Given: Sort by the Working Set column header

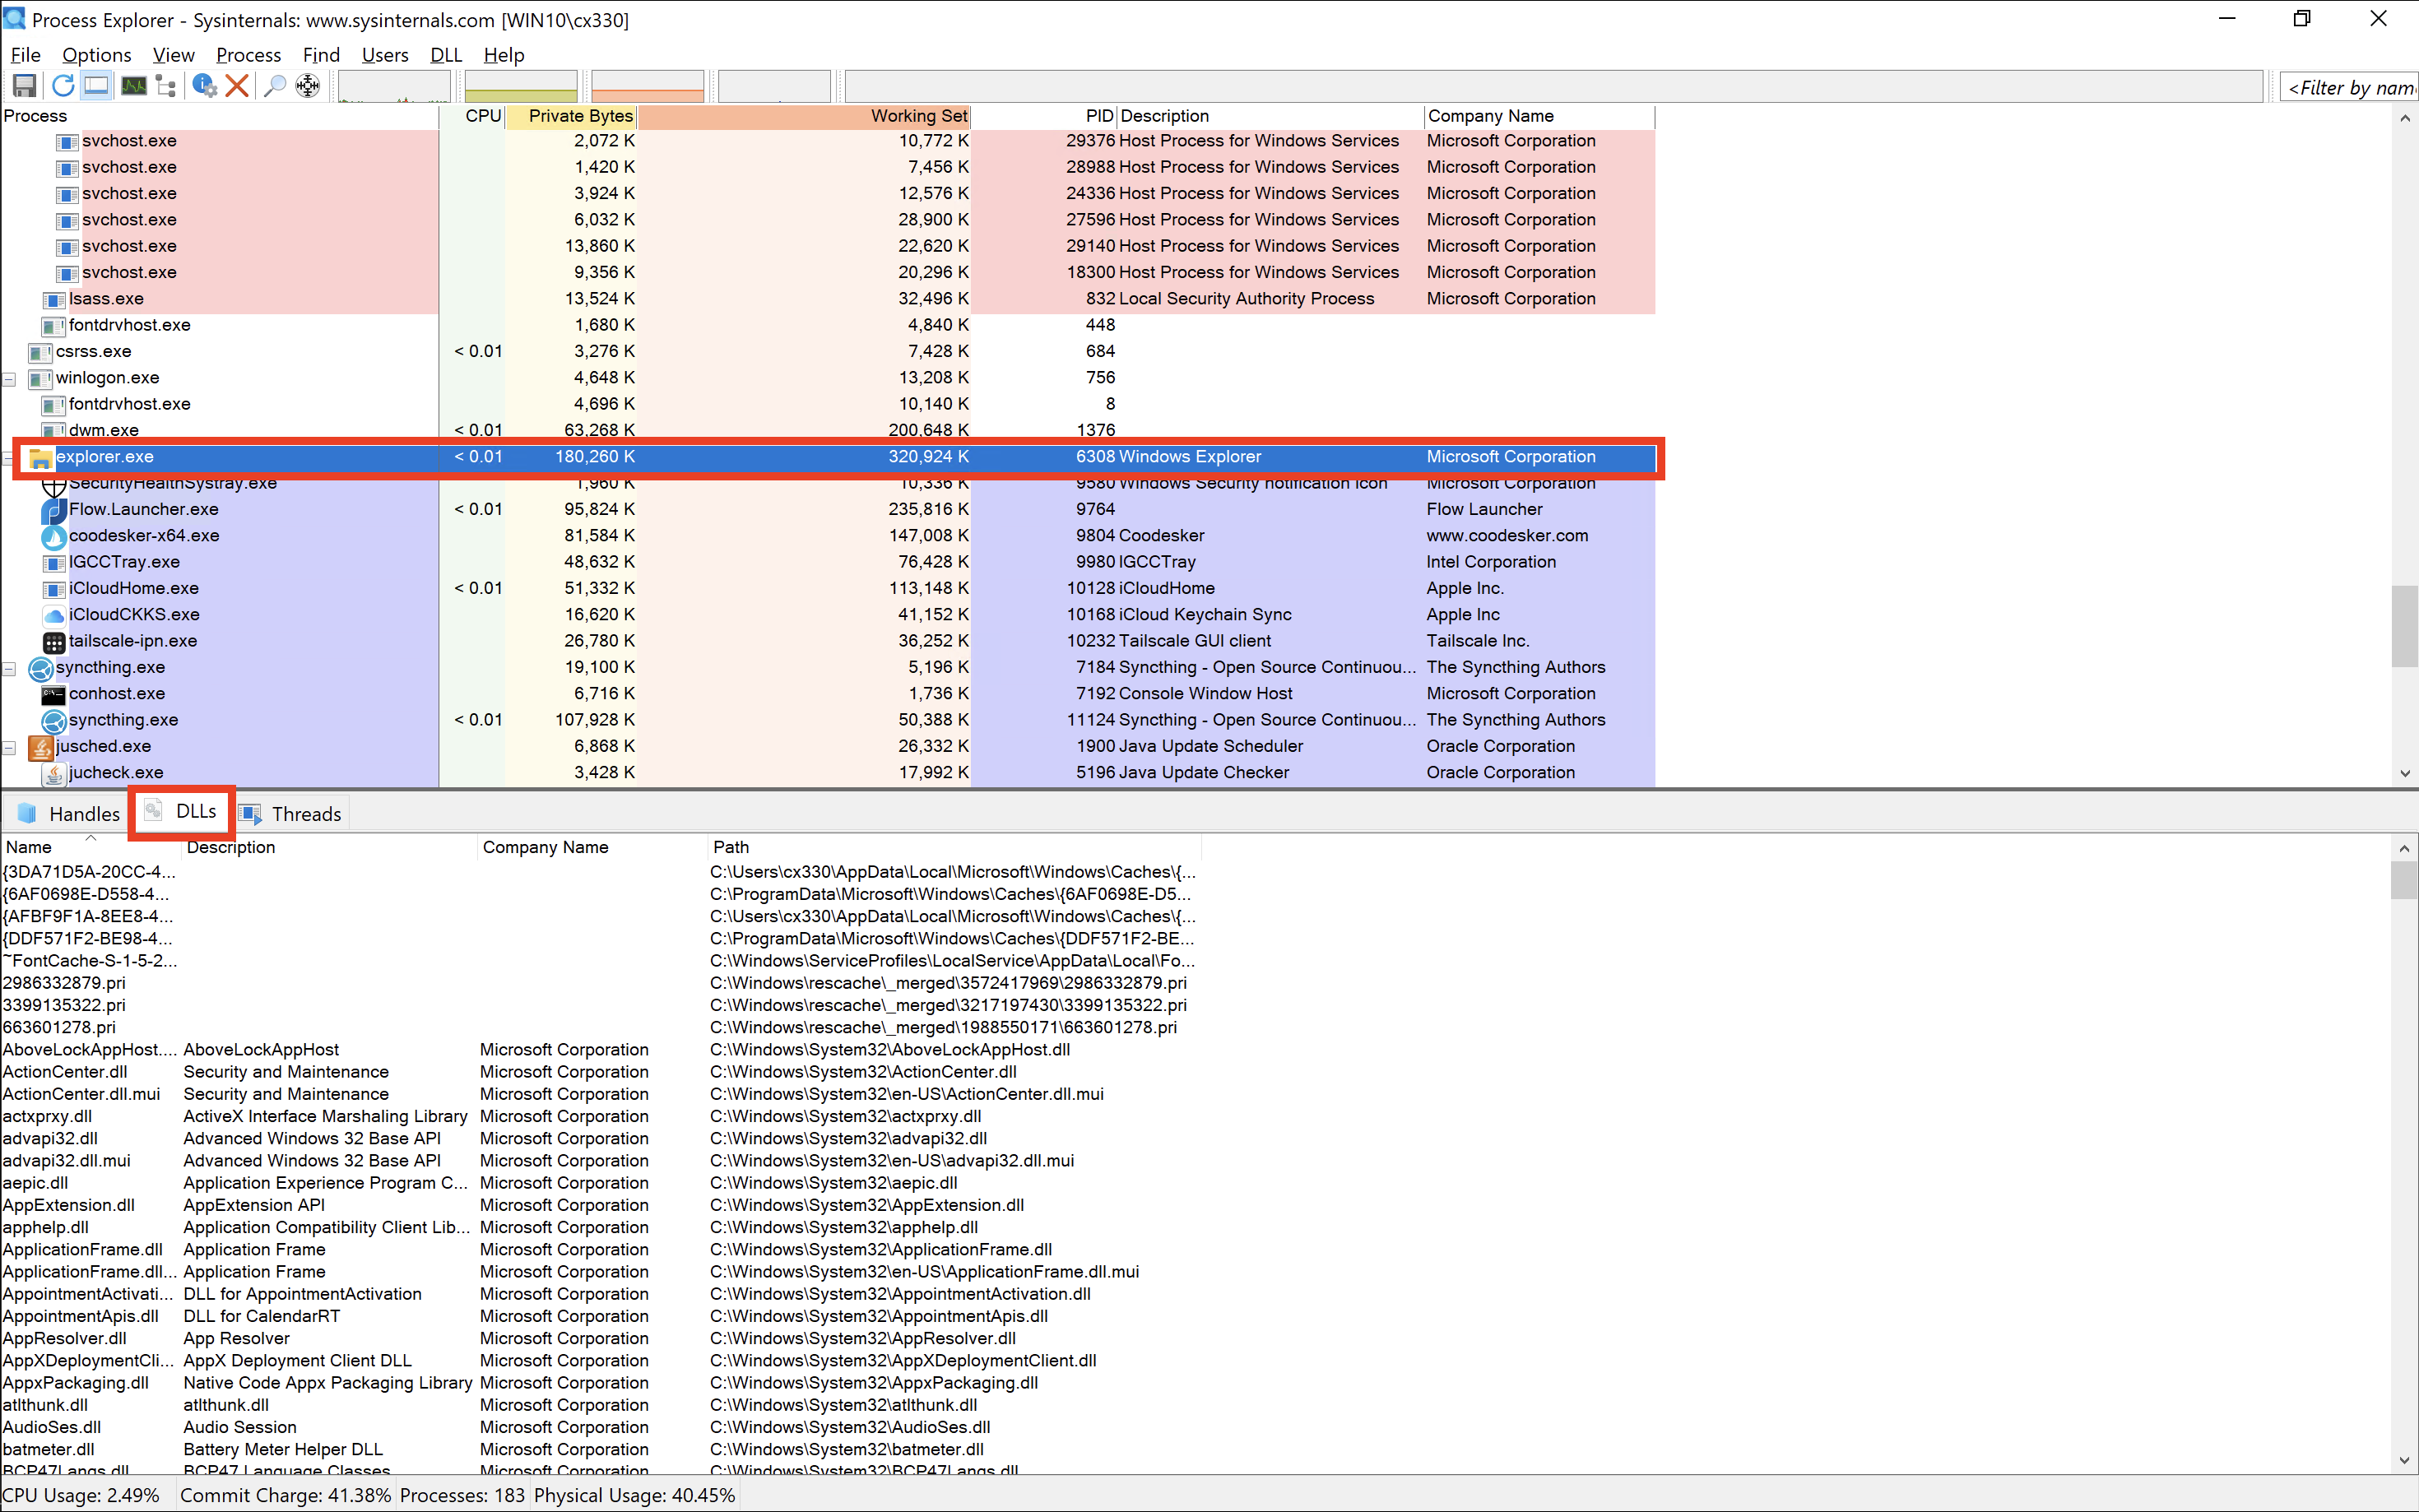Looking at the screenshot, I should [x=804, y=116].
